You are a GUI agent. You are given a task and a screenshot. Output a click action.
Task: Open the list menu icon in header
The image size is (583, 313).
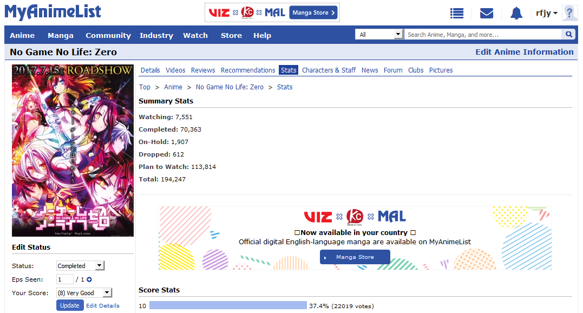tap(456, 14)
